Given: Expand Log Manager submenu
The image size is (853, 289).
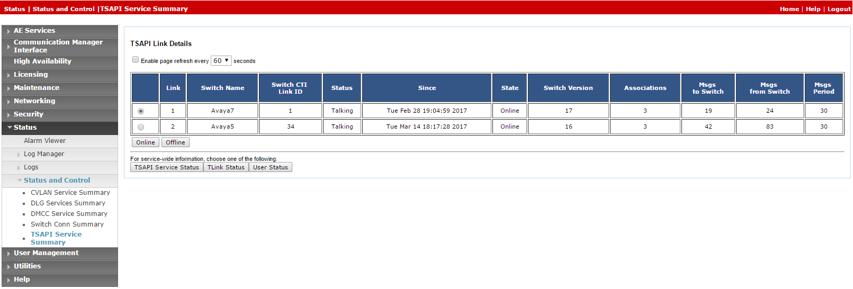Looking at the screenshot, I should (44, 154).
